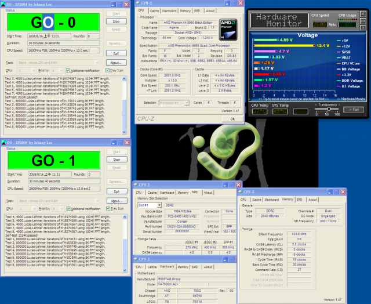The image size is (371, 304).
Task: Open About tab in CPU-Z CPU window
Action: [210, 11]
